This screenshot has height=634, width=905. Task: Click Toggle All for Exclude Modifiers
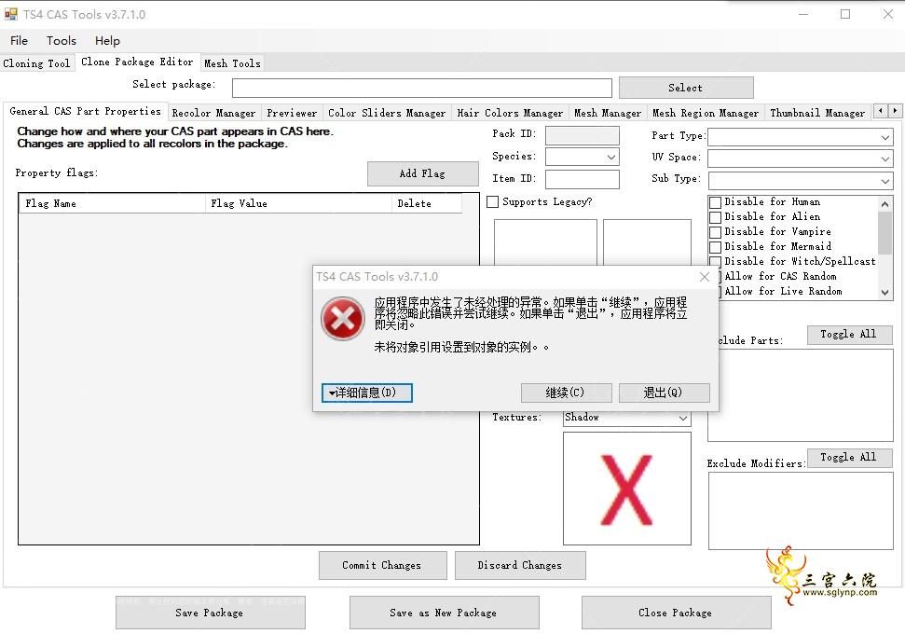[849, 457]
